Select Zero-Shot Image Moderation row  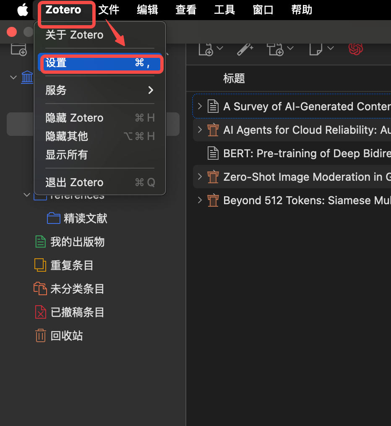[x=292, y=177]
